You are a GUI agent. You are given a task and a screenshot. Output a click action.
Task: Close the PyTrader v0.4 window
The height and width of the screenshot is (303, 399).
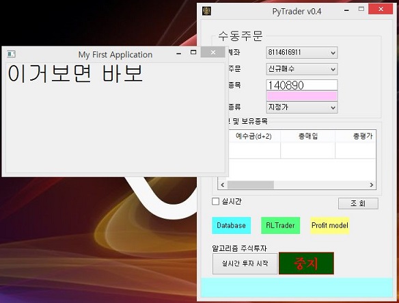click(381, 9)
